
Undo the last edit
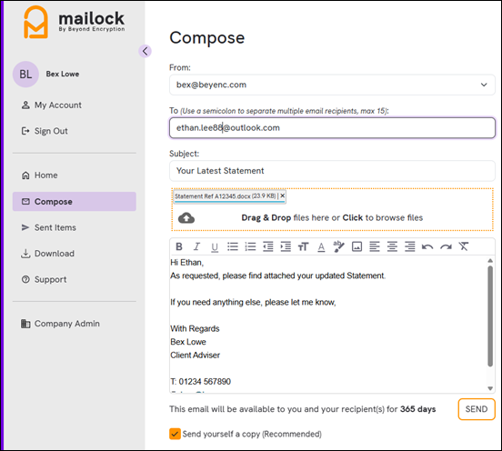427,246
